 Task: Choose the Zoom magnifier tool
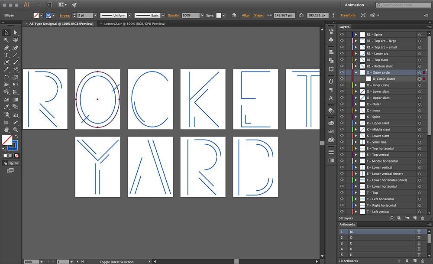tap(16, 129)
